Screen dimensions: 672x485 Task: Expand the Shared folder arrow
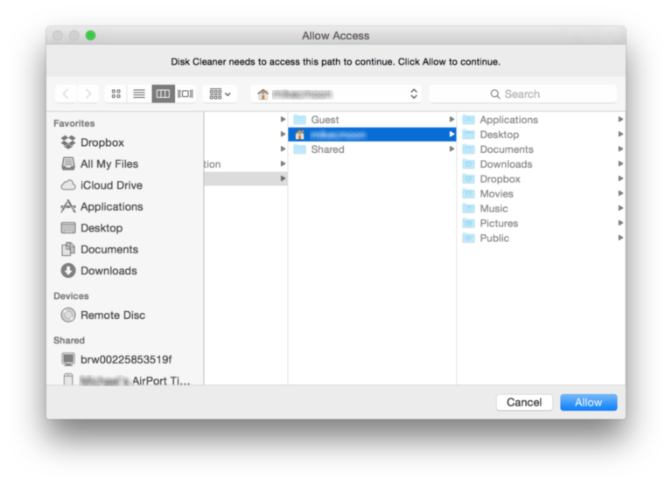pyautogui.click(x=451, y=149)
